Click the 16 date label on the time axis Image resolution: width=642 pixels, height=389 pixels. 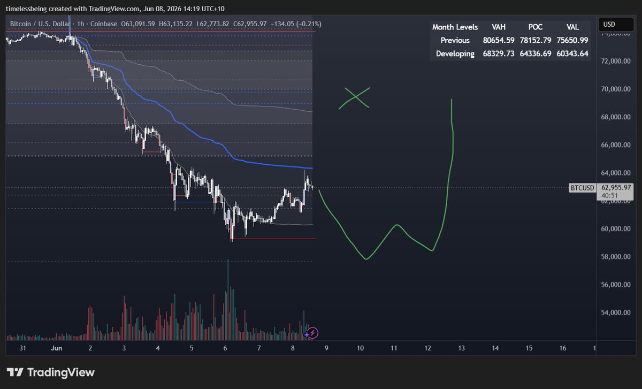(563, 348)
